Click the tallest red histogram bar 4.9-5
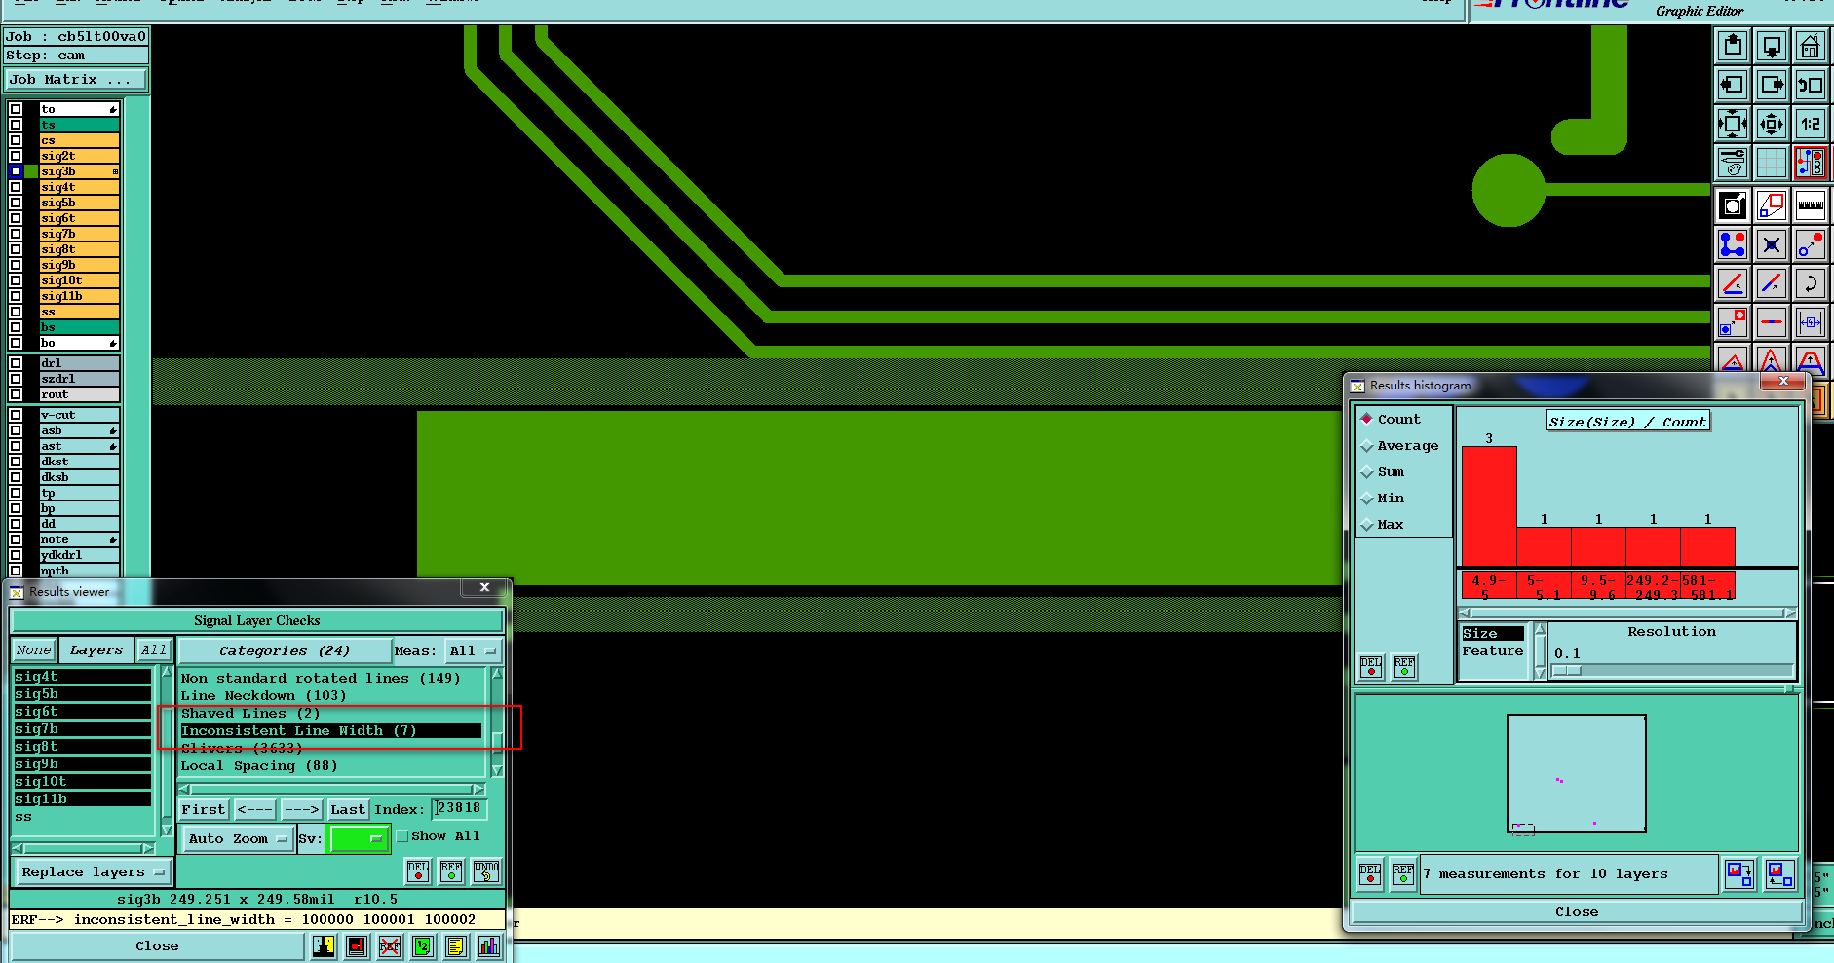This screenshot has height=963, width=1834. coord(1489,505)
